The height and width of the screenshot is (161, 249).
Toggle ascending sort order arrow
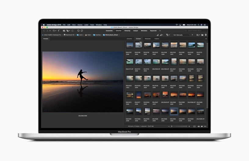pos(193,35)
